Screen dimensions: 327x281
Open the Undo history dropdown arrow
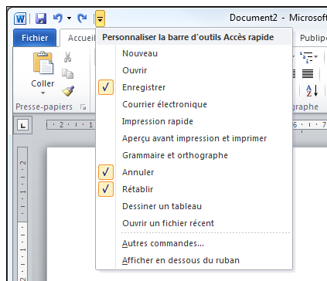coord(69,19)
